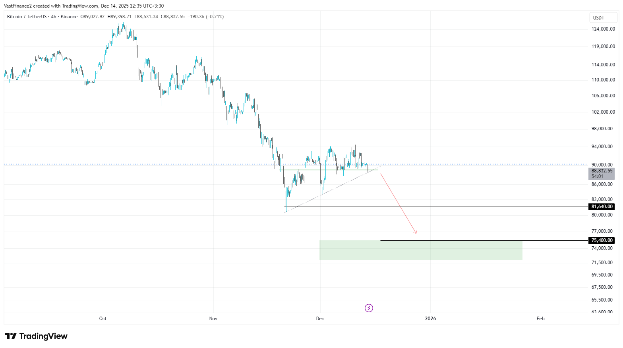The width and height of the screenshot is (623, 348).
Task: Click the red arrowhead of the projection arrow
Action: (x=416, y=232)
